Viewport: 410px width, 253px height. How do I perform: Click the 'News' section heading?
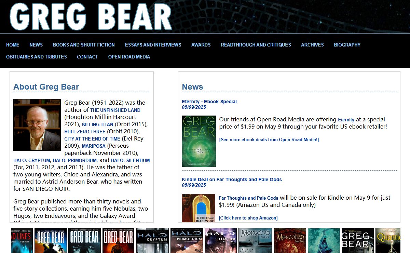192,87
